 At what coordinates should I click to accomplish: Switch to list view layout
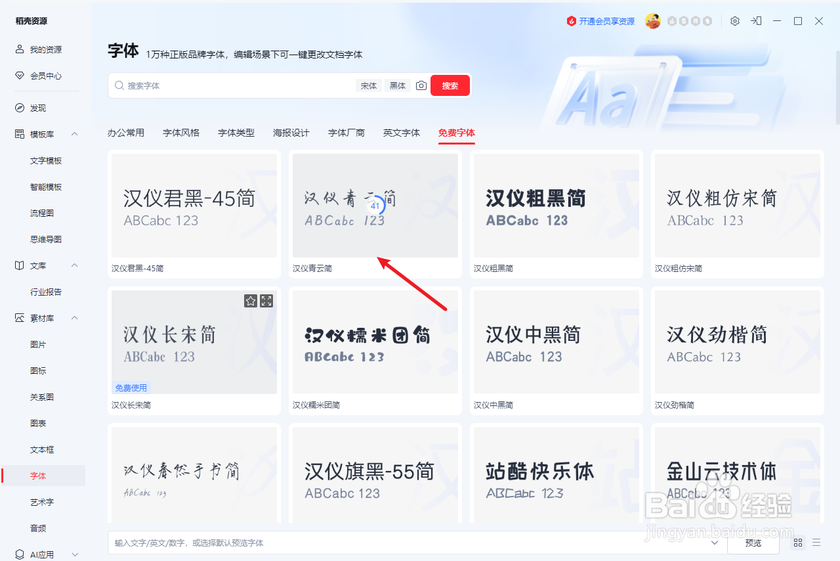click(x=816, y=543)
